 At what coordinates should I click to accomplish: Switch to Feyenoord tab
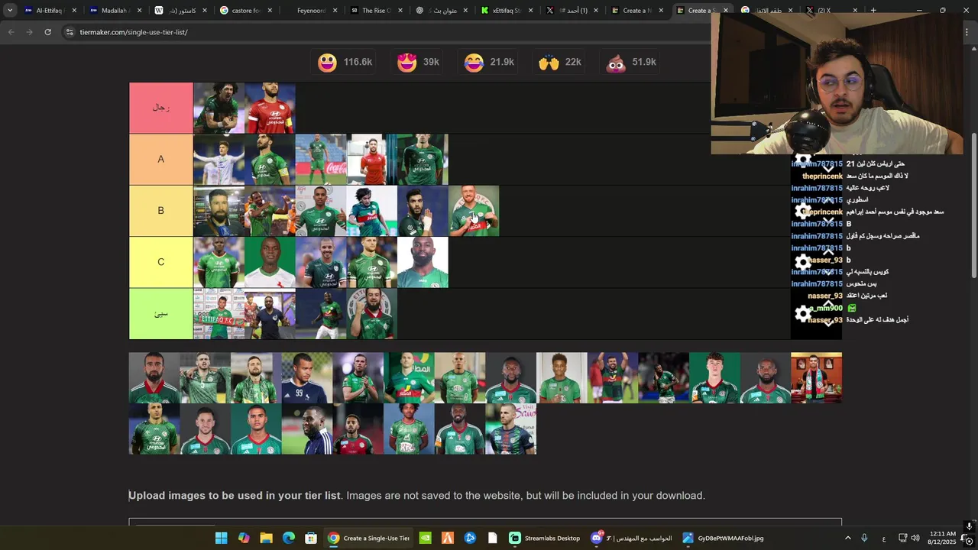(309, 11)
